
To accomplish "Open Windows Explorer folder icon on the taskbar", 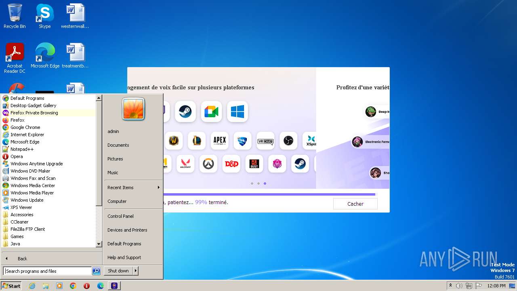I will click(46, 286).
